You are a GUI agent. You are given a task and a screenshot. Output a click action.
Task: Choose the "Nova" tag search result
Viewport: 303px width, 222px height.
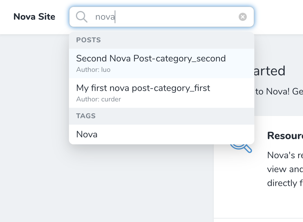pyautogui.click(x=87, y=134)
